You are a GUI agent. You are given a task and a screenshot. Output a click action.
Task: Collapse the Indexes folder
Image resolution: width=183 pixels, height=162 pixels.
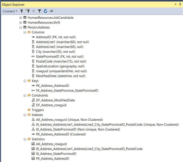click(x=25, y=115)
